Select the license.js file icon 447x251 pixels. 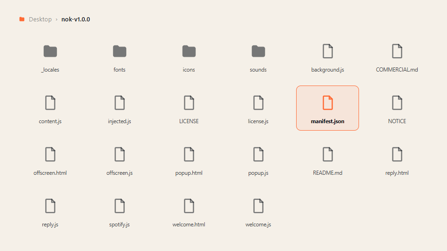pos(258,103)
